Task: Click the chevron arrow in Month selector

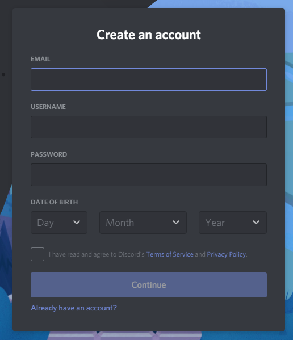Action: click(176, 223)
